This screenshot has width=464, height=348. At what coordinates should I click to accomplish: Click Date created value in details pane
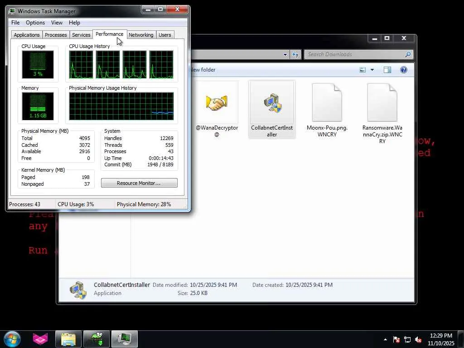tap(309, 285)
